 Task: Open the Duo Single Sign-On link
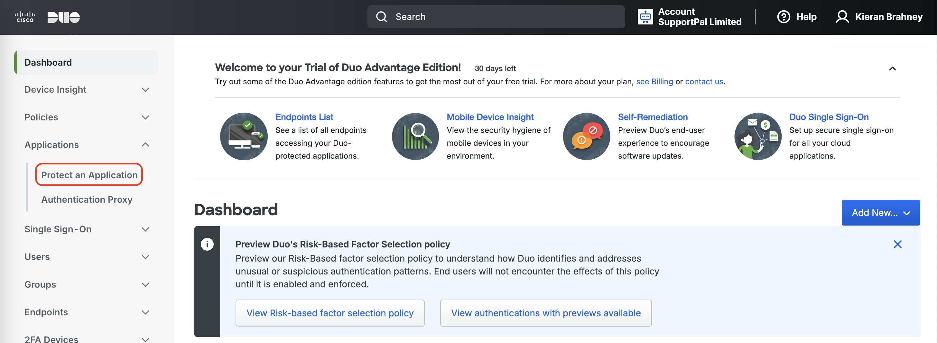coord(829,117)
